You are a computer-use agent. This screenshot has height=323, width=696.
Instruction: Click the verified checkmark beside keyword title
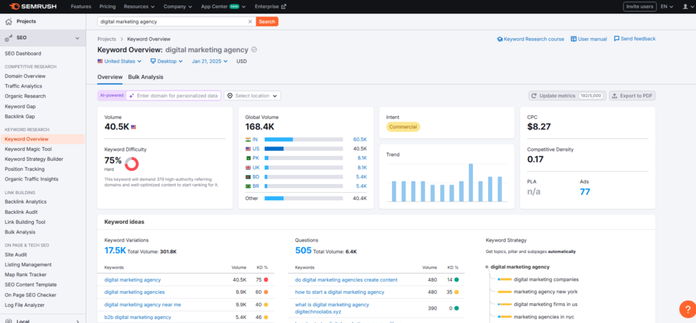(254, 50)
